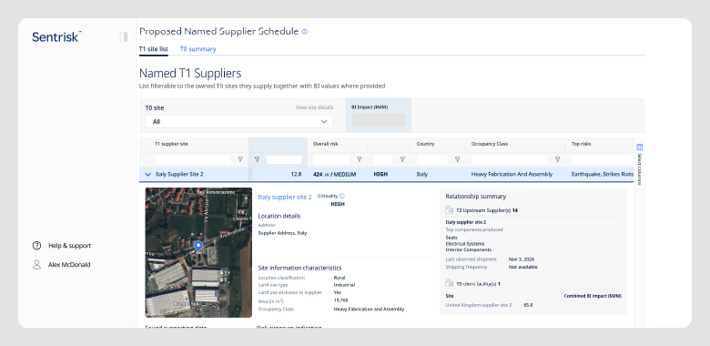The image size is (710, 346).
Task: Click the BI Impact ($MM) field
Action: [379, 119]
